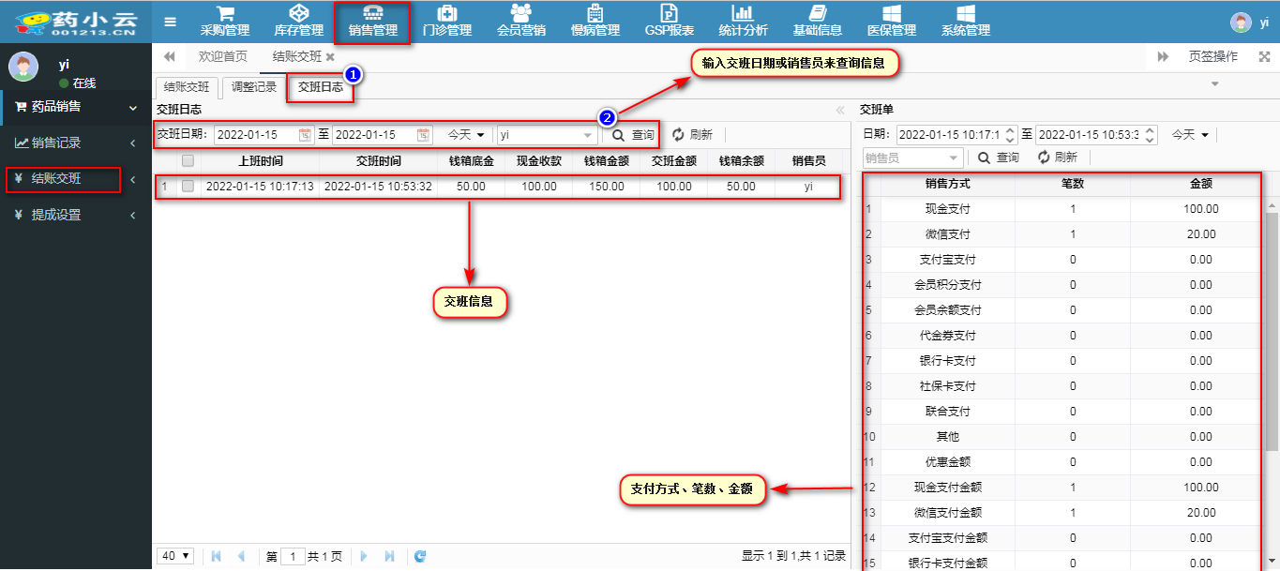1280x571 pixels.
Task: Open the 采购管理 shopping cart module
Action: pyautogui.click(x=224, y=22)
